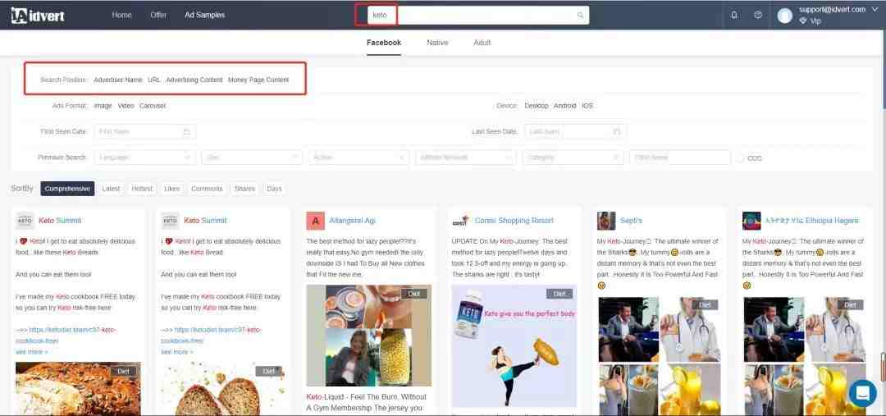Click the search magnifier icon
Image resolution: width=886 pixels, height=416 pixels.
click(x=580, y=16)
